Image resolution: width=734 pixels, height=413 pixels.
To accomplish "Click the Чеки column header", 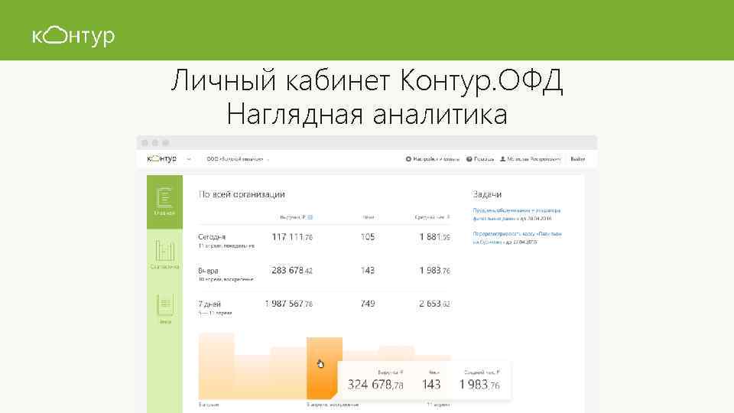I will [x=369, y=217].
